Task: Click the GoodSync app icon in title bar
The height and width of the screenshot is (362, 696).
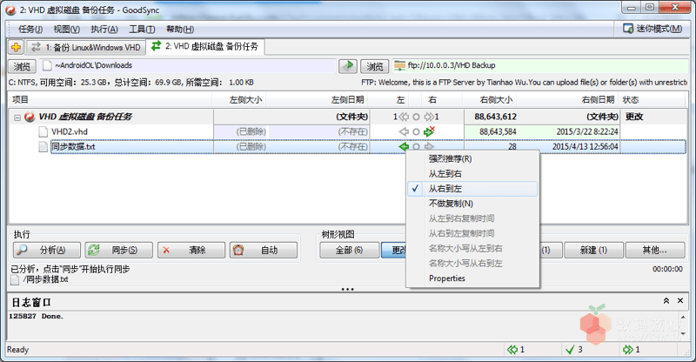Action: click(x=10, y=10)
